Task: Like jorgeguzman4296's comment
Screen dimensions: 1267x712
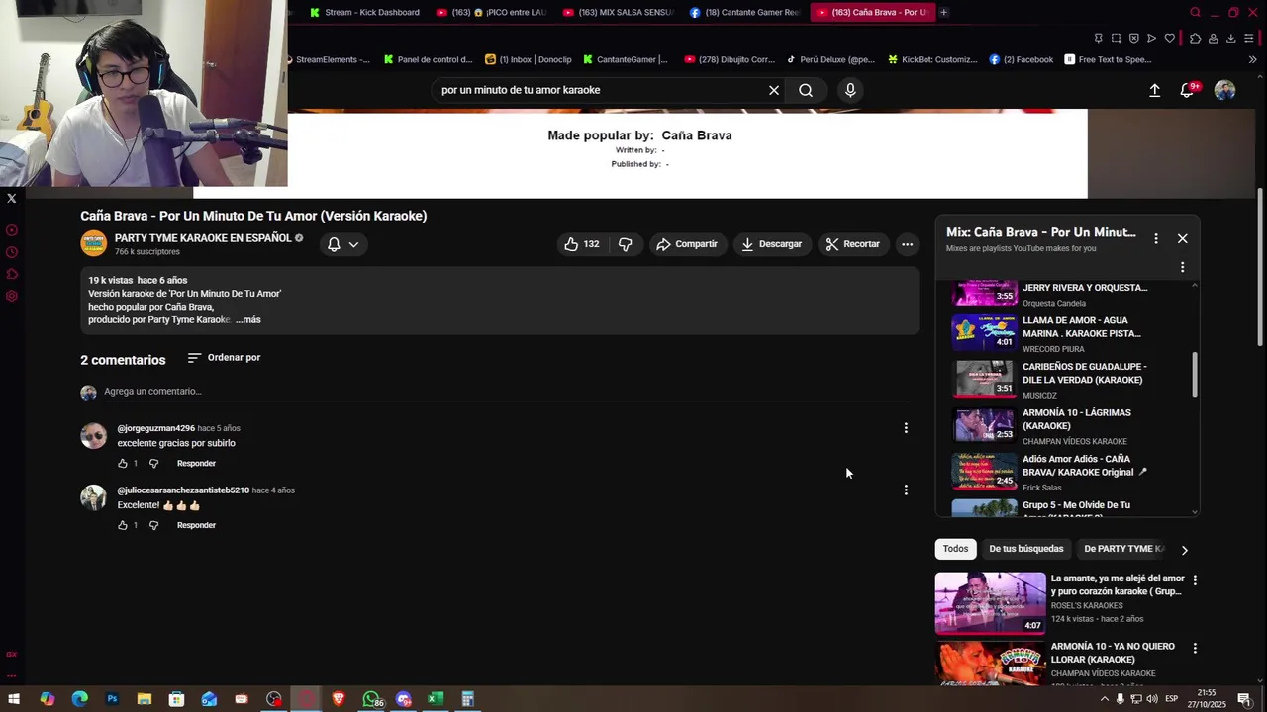Action: coord(123,463)
